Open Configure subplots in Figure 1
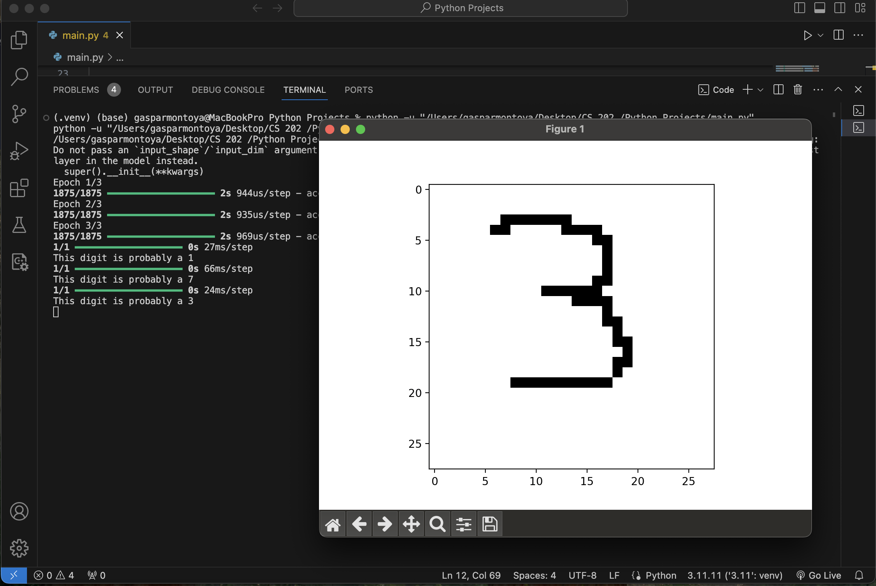 [x=463, y=524]
